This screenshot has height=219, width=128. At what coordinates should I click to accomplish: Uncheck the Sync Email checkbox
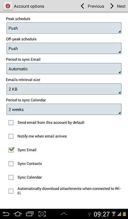pos(11,150)
